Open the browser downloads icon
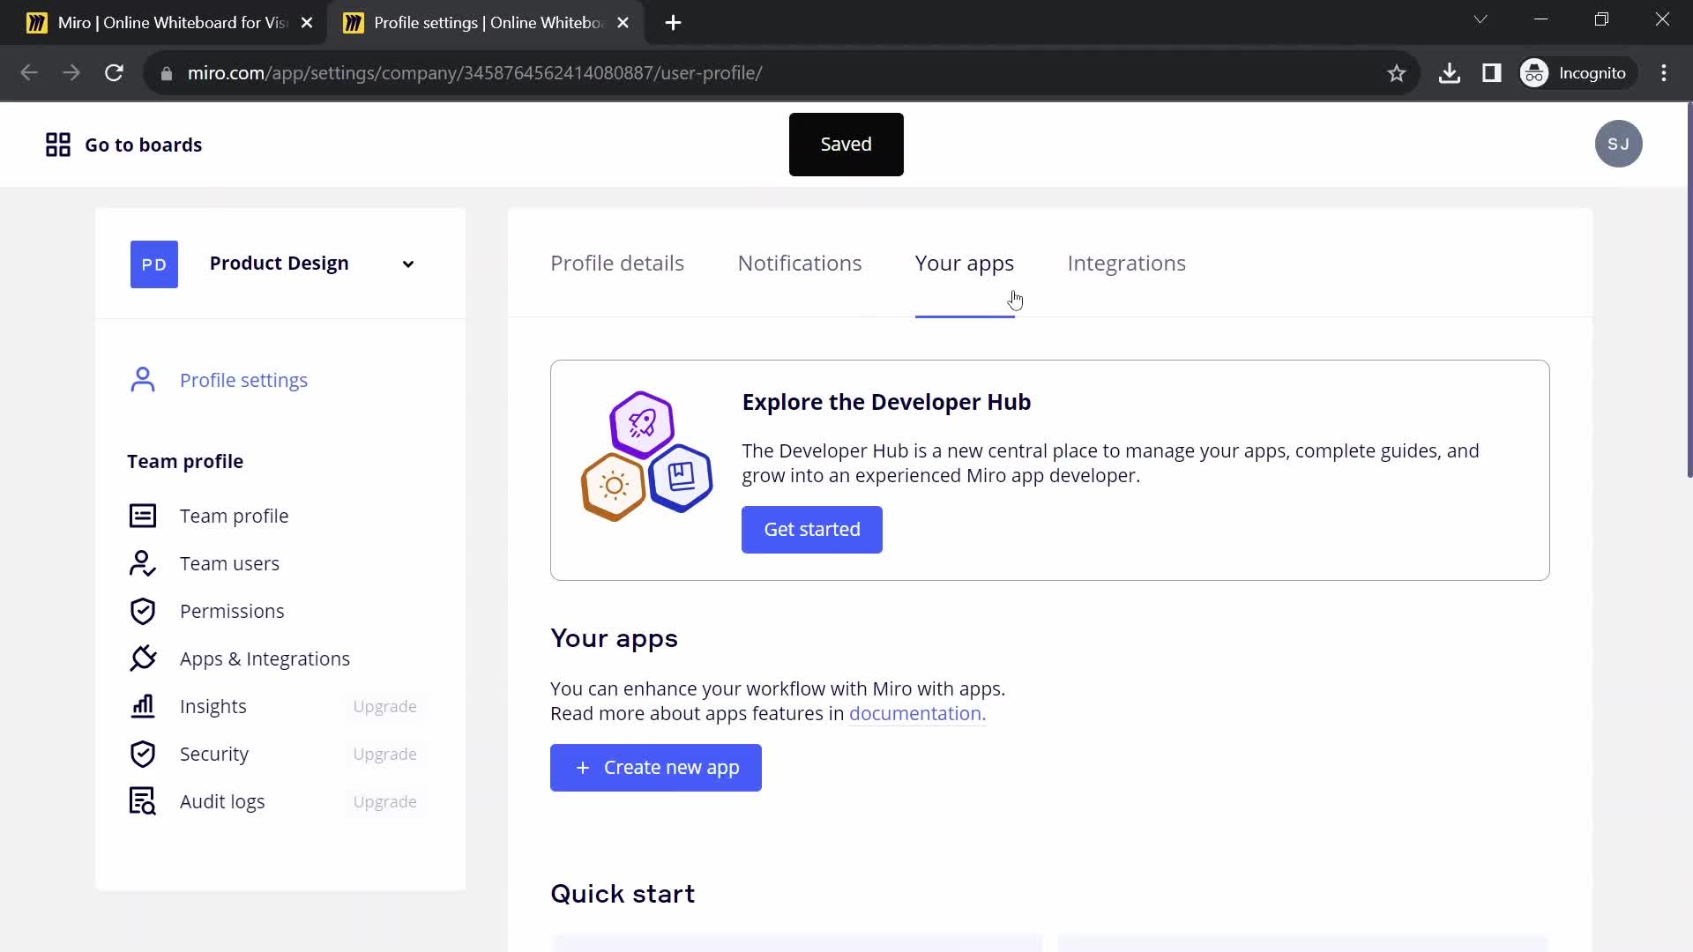Image resolution: width=1693 pixels, height=952 pixels. (x=1449, y=73)
